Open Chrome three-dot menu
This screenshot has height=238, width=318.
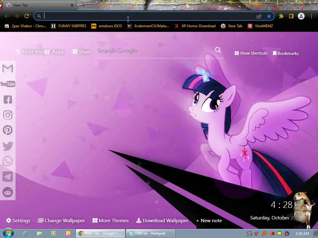coord(311,16)
